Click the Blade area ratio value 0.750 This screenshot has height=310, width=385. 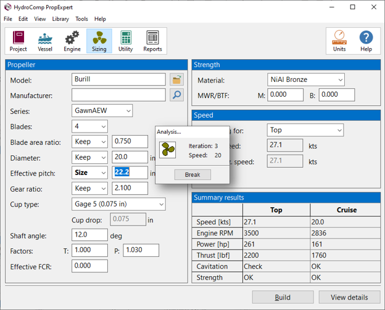pos(130,142)
